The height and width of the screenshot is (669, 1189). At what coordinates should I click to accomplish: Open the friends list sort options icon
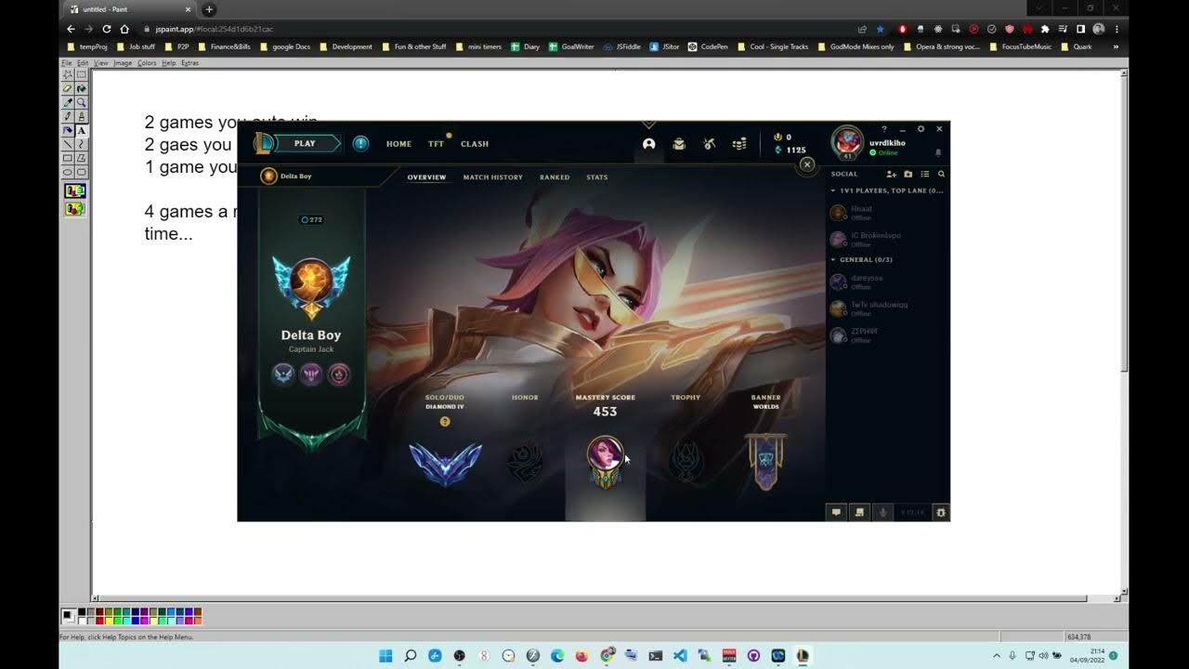[924, 174]
